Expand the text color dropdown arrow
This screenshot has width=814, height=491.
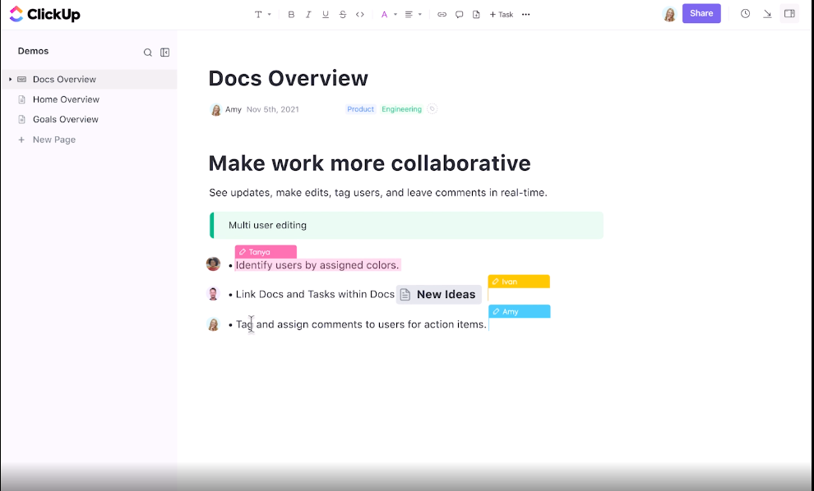[395, 15]
